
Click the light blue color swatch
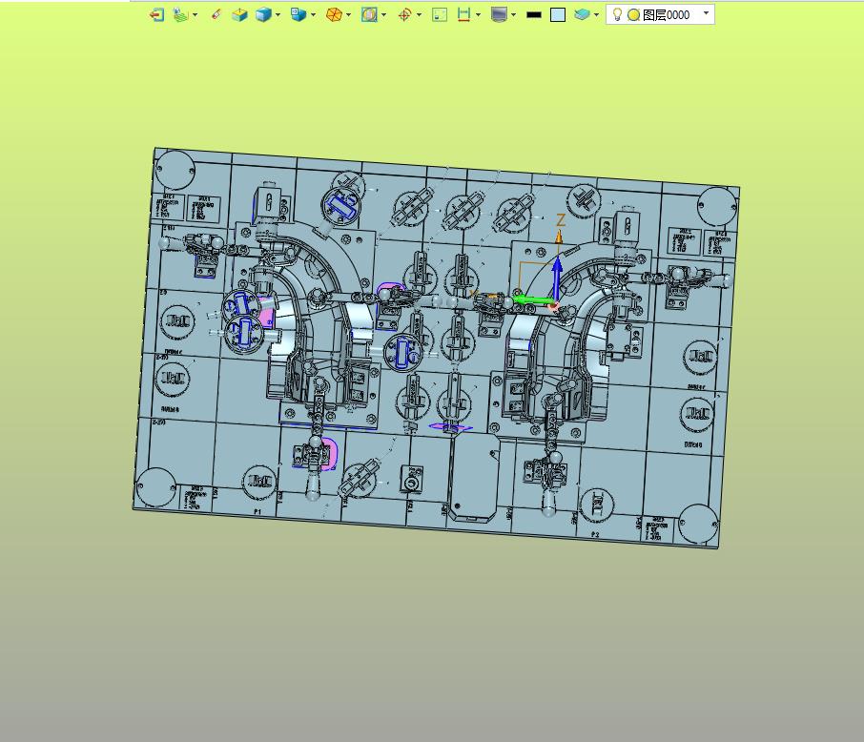(558, 15)
